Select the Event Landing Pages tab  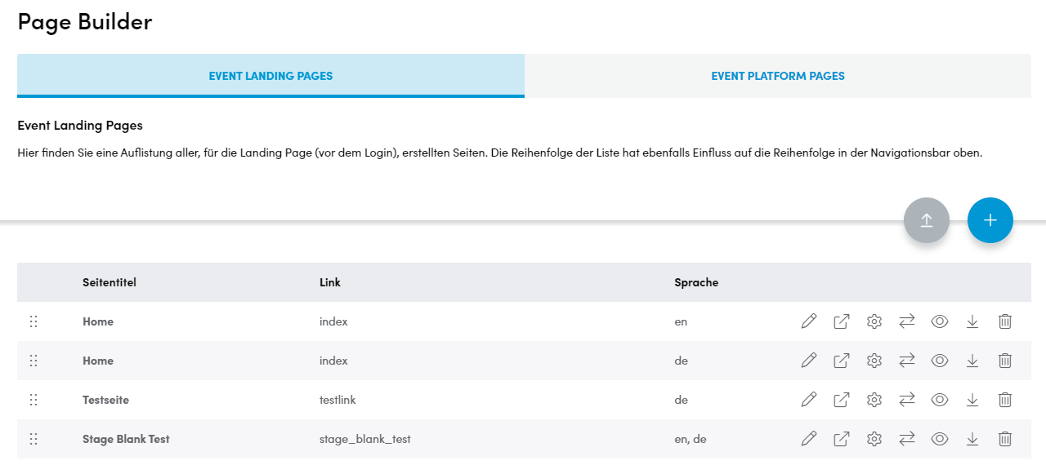tap(270, 76)
